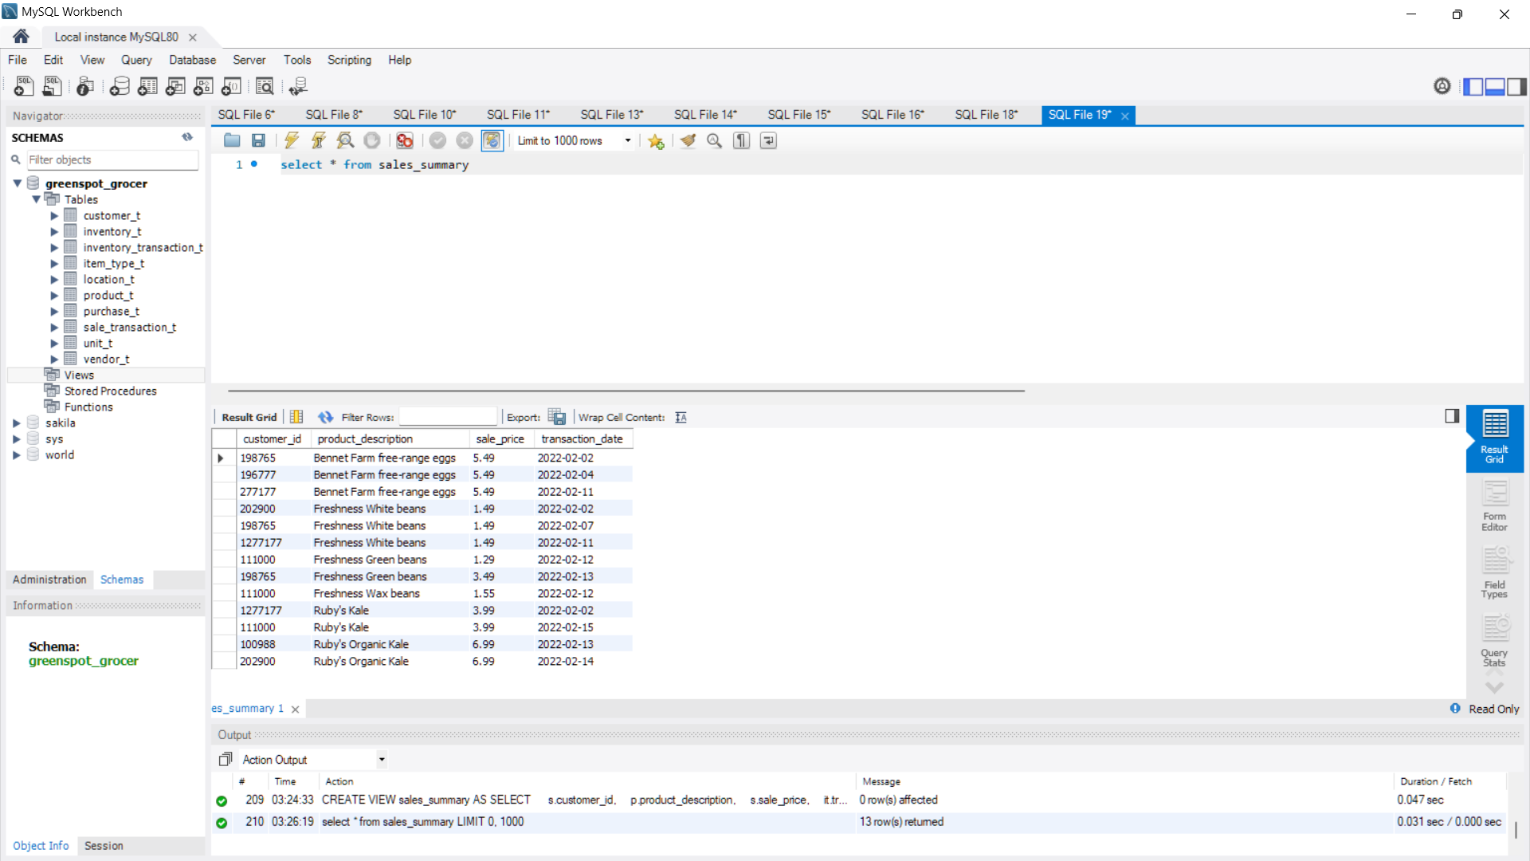The height and width of the screenshot is (861, 1530).
Task: Switch to SQL File 13 tab
Action: coord(612,115)
